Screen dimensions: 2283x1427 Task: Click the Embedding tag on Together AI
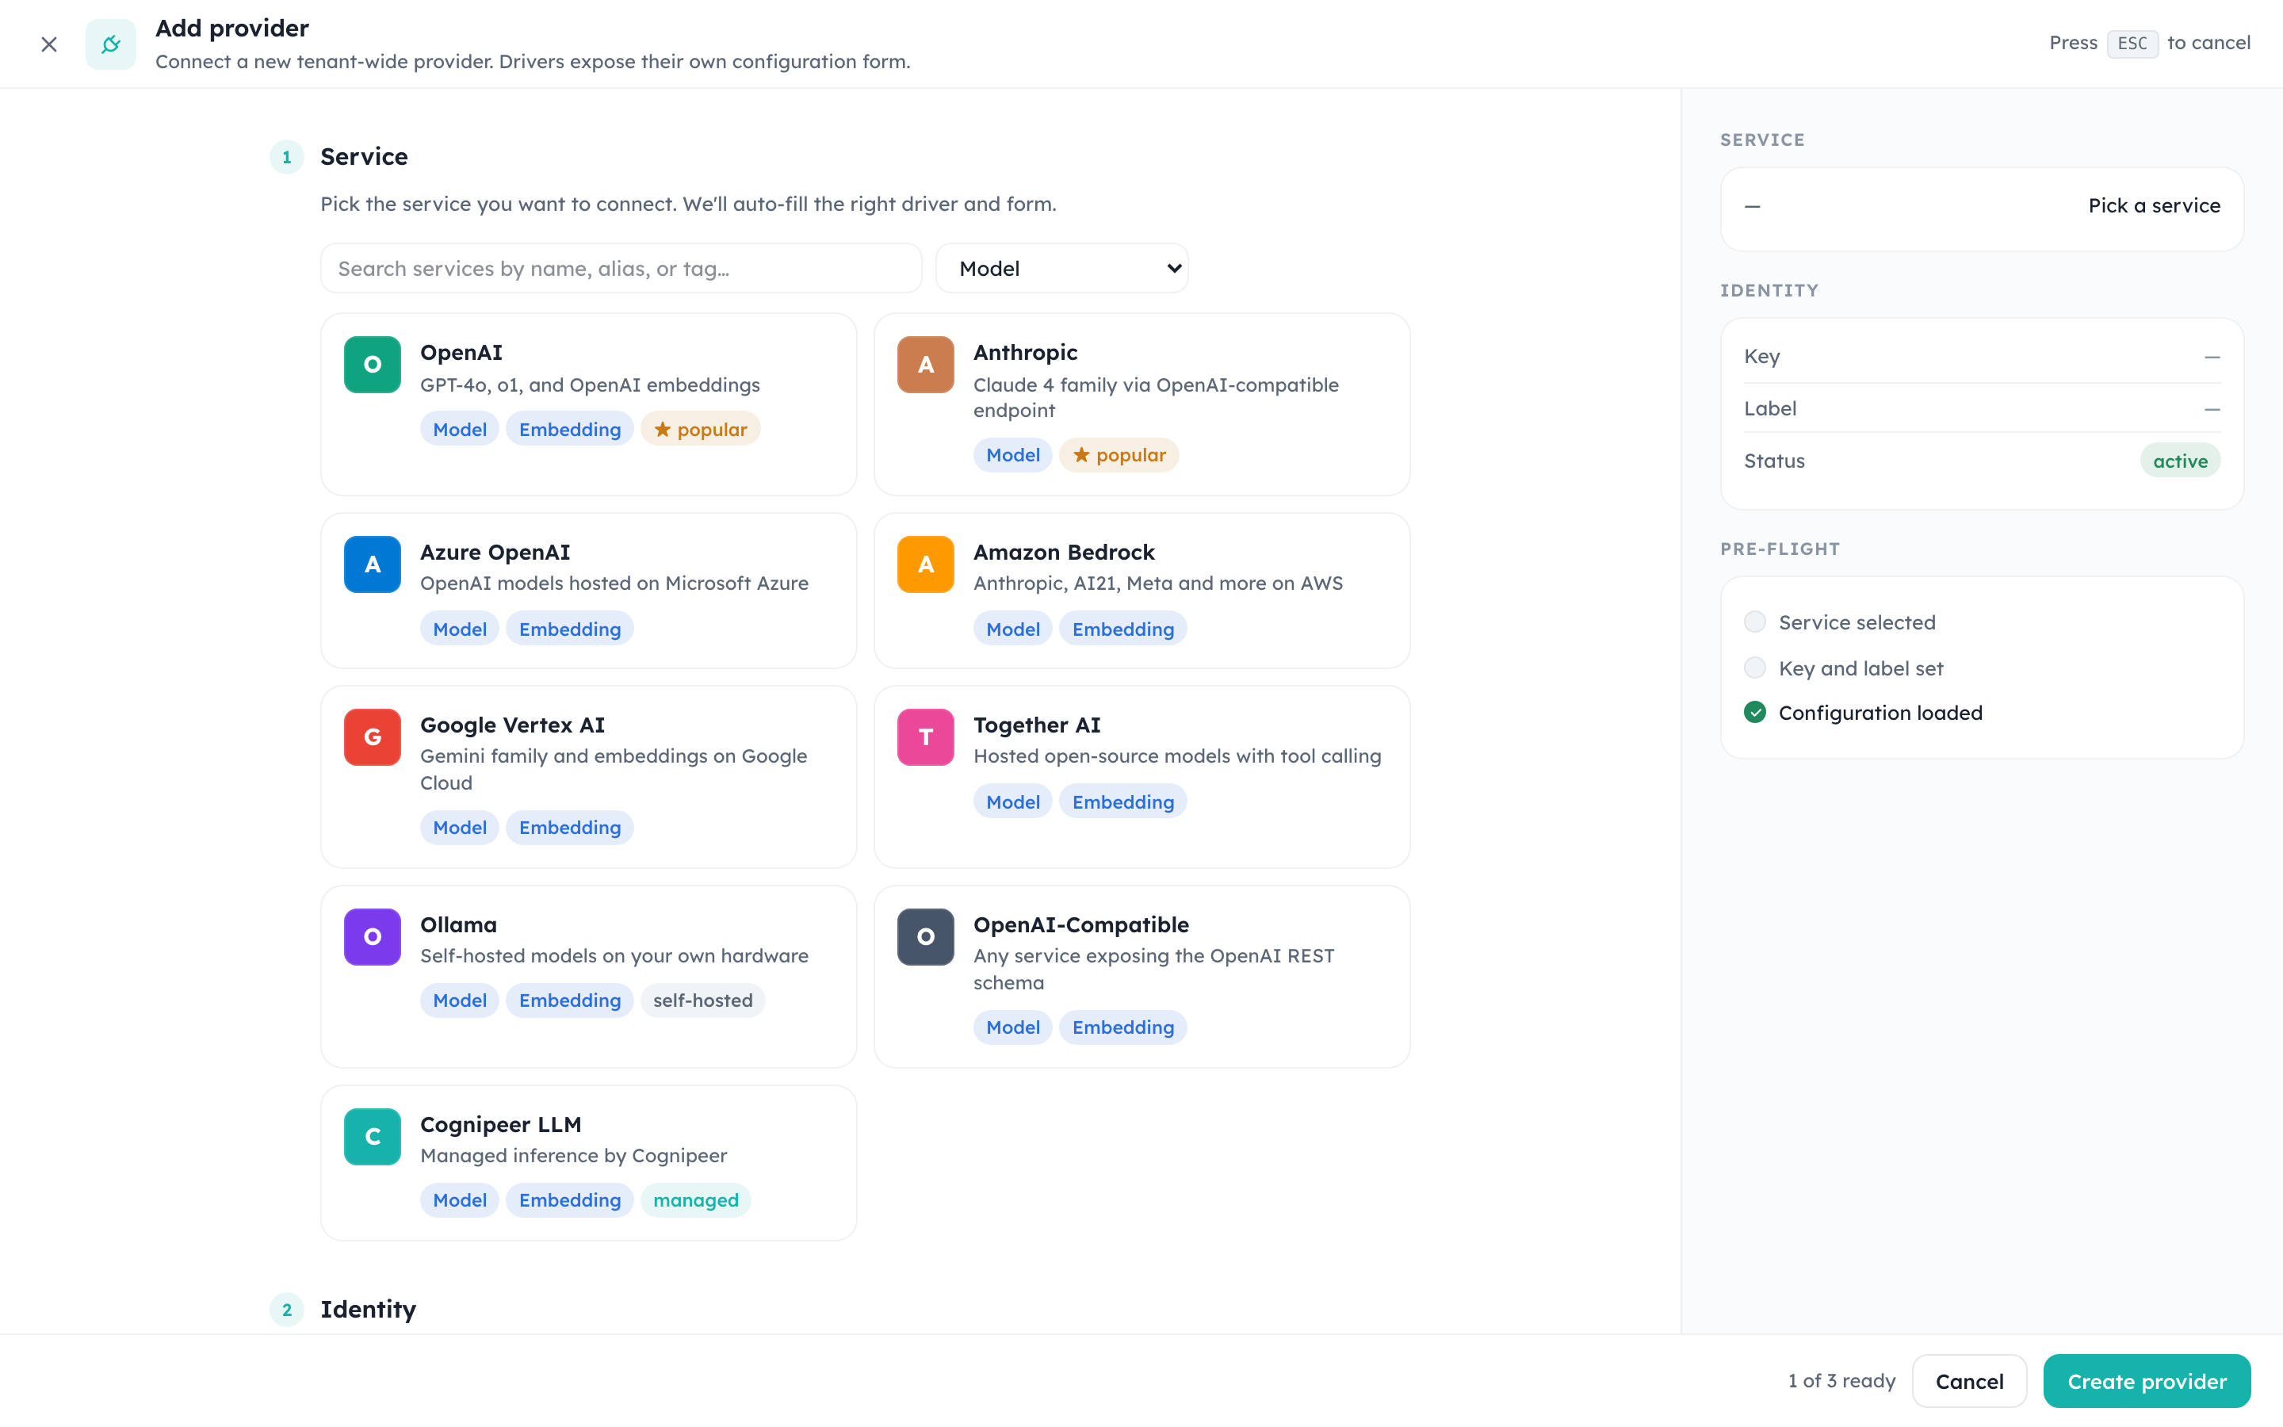click(1122, 801)
